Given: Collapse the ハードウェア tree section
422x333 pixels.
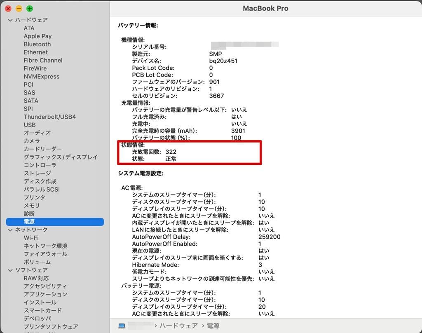Looking at the screenshot, I should [11, 19].
